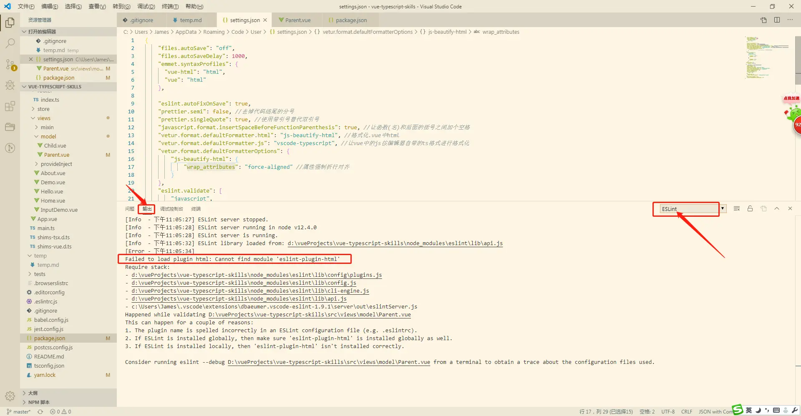Open the Debug view in the activity bar

click(x=10, y=85)
